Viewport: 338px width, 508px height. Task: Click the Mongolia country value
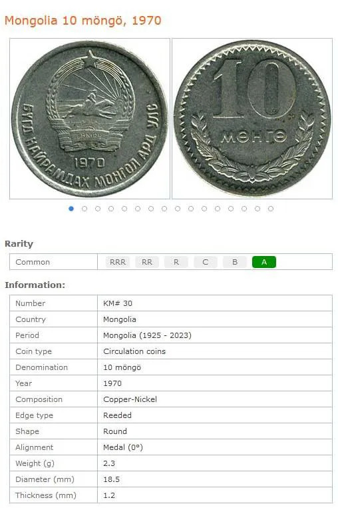(119, 319)
